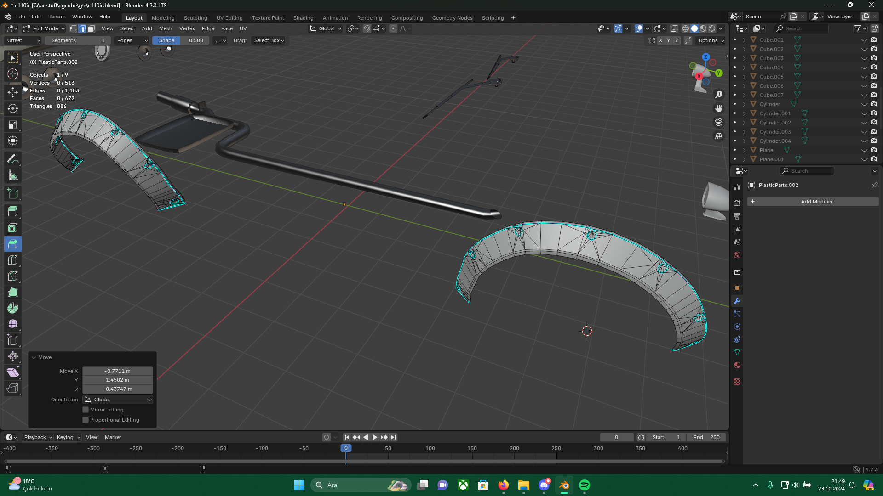This screenshot has height=496, width=883.
Task: Expand Cylinder.002 in the outliner tree
Action: point(744,123)
